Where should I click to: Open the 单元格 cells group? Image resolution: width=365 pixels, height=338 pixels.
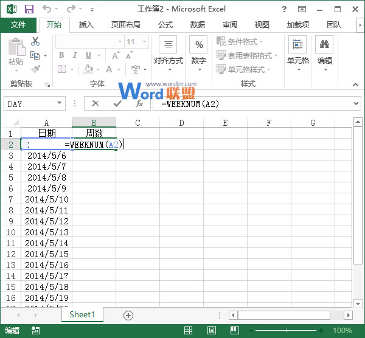(297, 53)
